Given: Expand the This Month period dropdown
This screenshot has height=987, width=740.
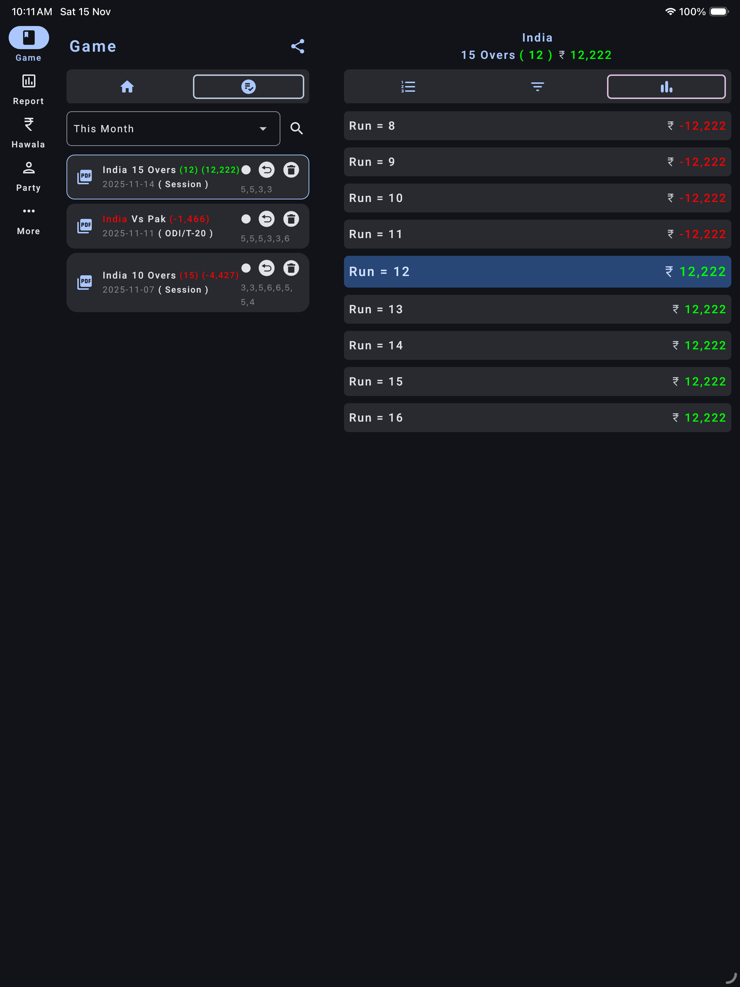Looking at the screenshot, I should (173, 129).
